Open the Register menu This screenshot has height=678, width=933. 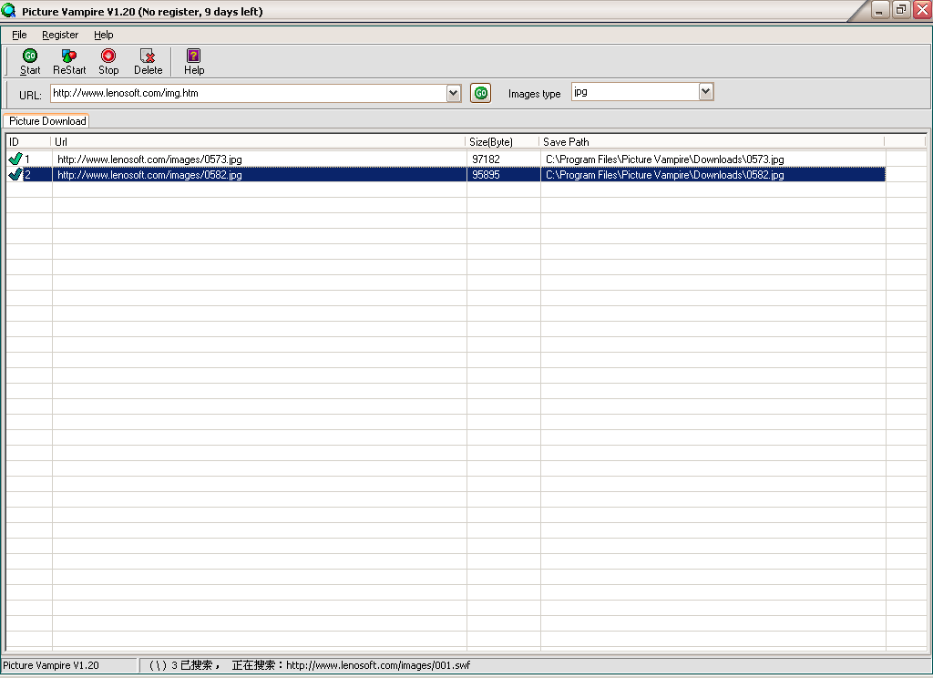pyautogui.click(x=60, y=35)
